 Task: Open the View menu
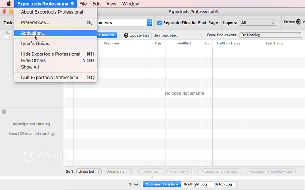(111, 4)
